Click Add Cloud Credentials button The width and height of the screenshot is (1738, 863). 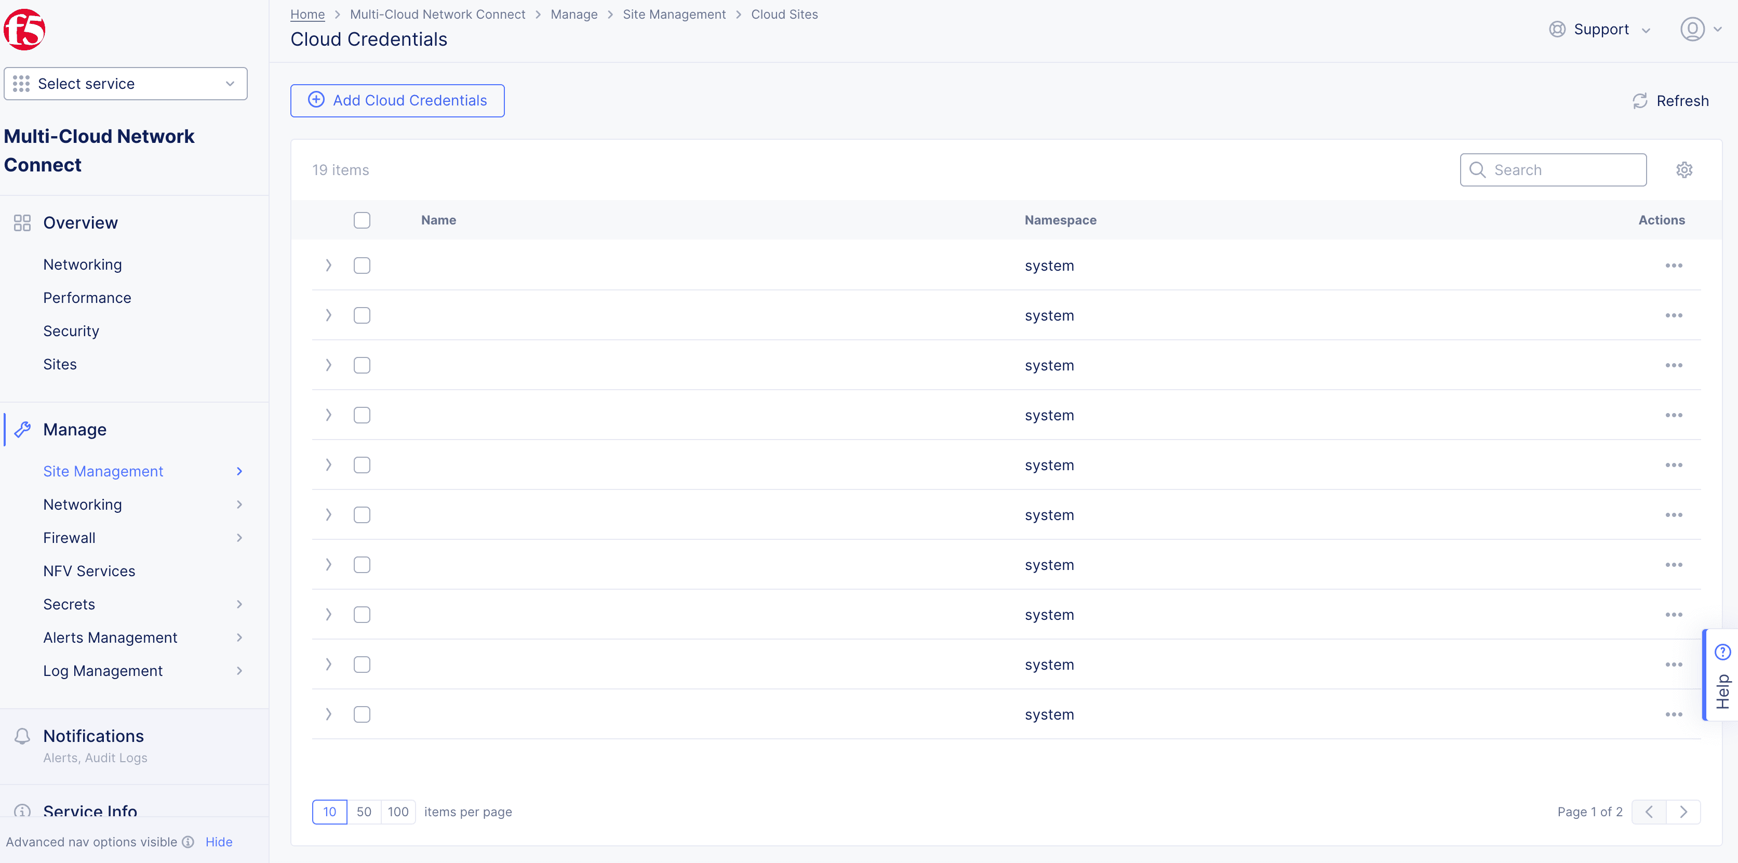(397, 101)
